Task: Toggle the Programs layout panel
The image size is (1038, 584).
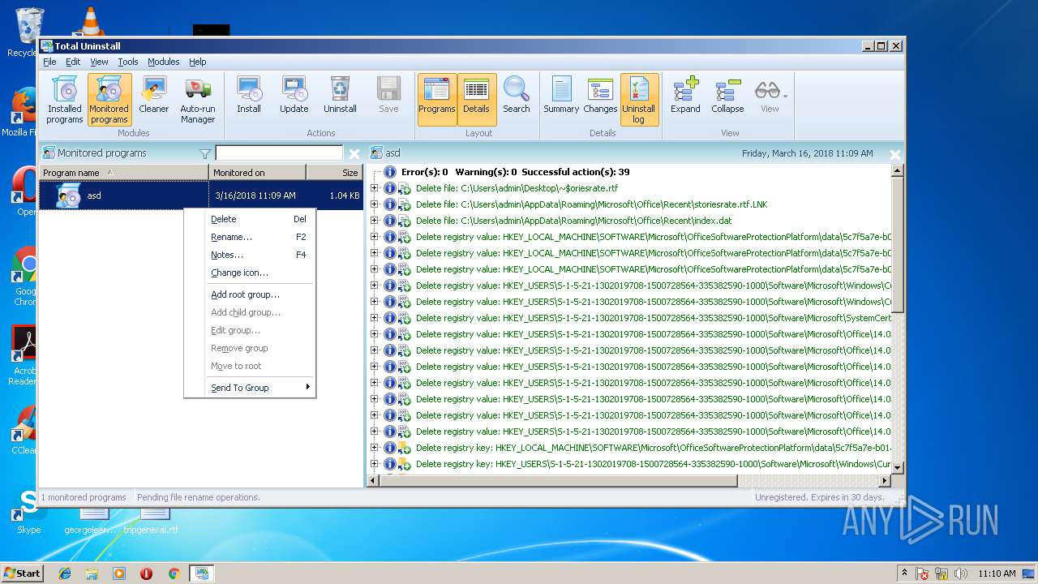Action: pyautogui.click(x=437, y=99)
